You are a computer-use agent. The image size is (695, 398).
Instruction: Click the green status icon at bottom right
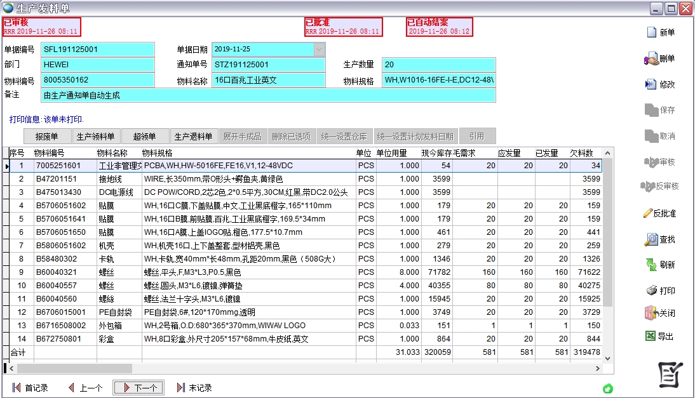607,388
